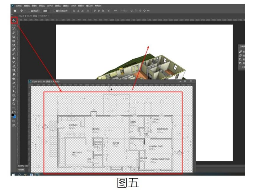Click the Photoshop taskbar icon
This screenshot has width=258, height=193.
37,174
